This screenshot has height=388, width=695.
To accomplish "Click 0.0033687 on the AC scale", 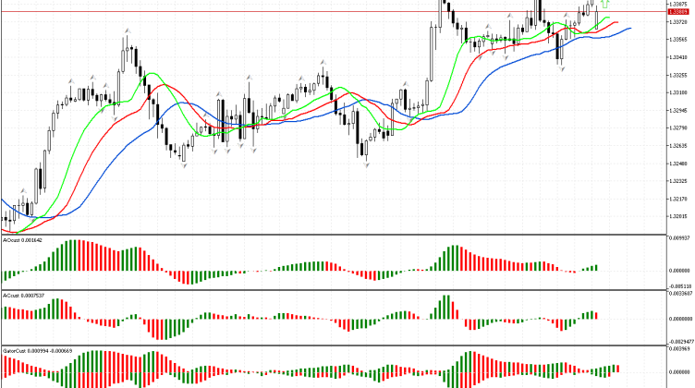I will (679, 295).
